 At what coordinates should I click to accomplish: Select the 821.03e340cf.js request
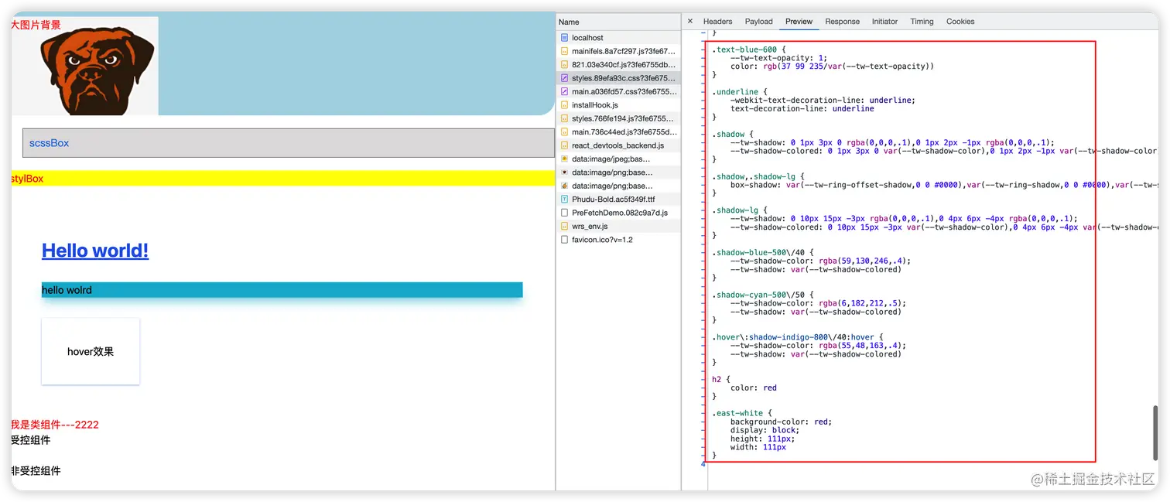[x=618, y=65]
